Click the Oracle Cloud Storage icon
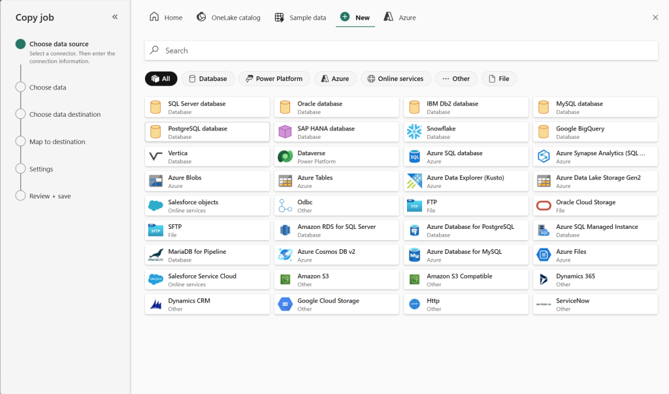This screenshot has width=669, height=394. click(x=544, y=205)
